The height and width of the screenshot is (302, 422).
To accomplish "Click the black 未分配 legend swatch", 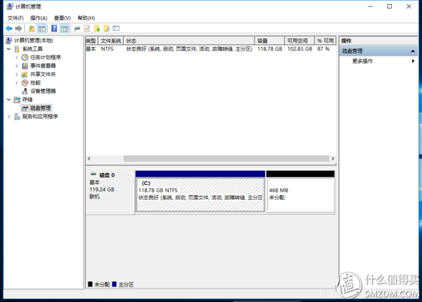I will (x=90, y=284).
